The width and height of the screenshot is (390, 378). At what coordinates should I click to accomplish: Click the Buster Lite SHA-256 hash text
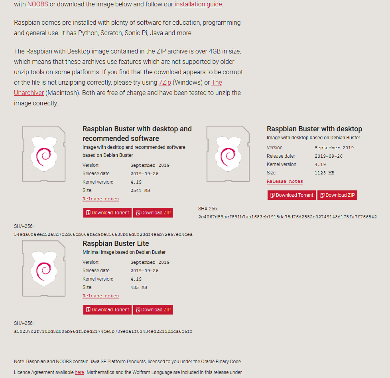coord(103,331)
